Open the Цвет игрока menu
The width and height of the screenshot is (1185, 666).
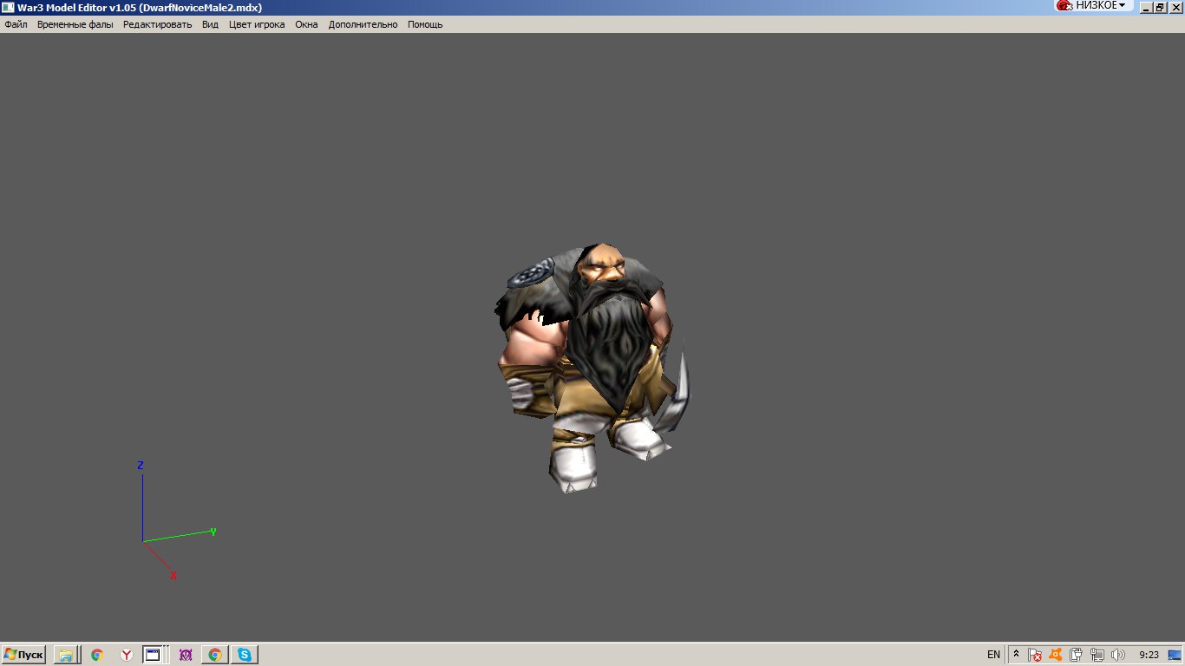tap(257, 24)
